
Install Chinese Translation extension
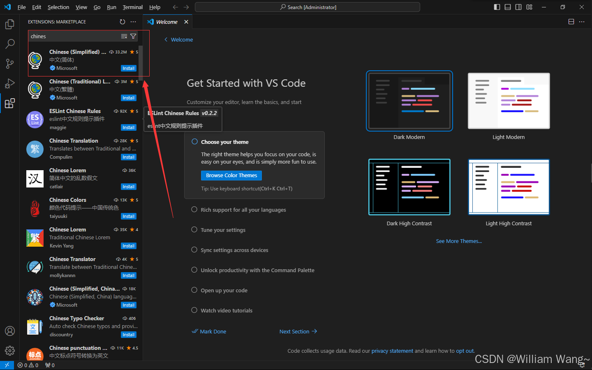pyautogui.click(x=129, y=157)
